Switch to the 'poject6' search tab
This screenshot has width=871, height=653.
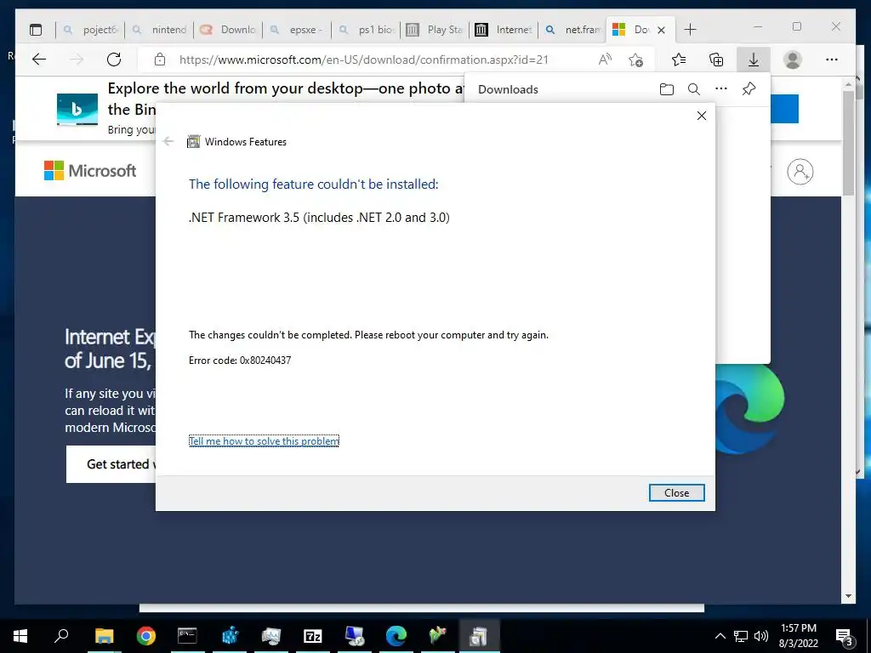(x=90, y=30)
